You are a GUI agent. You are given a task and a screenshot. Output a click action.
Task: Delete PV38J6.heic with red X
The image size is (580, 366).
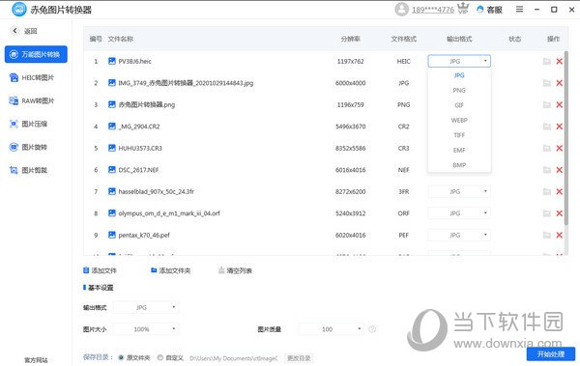tap(560, 62)
